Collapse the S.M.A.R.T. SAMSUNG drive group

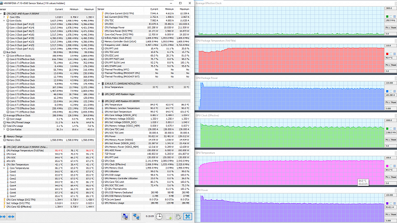click(99, 83)
